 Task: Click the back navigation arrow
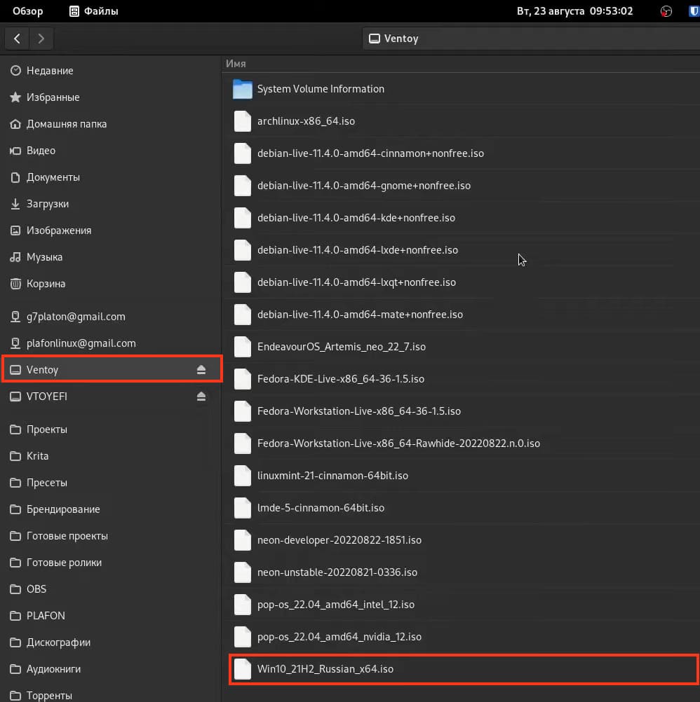click(18, 39)
